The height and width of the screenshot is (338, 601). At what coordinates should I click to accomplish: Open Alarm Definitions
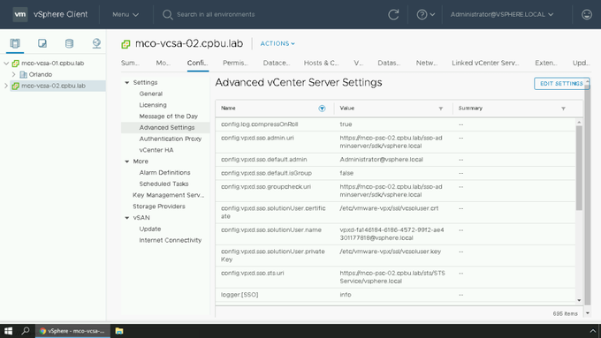tap(164, 173)
